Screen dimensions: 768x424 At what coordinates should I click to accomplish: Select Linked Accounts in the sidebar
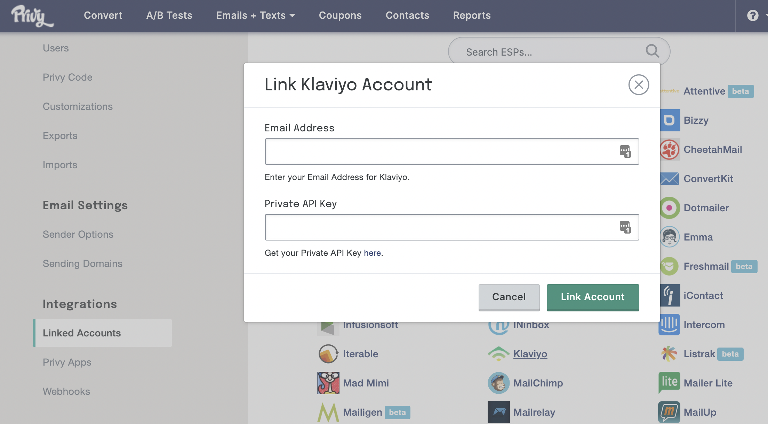(102, 333)
